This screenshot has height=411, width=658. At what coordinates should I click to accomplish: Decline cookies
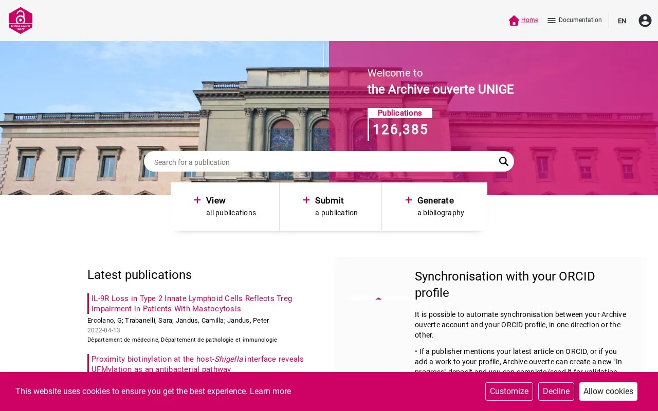pyautogui.click(x=556, y=391)
